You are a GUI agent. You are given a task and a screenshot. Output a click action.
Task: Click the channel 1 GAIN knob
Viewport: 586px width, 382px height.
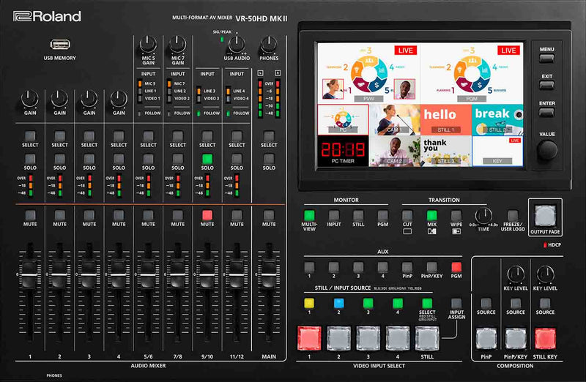[30, 100]
